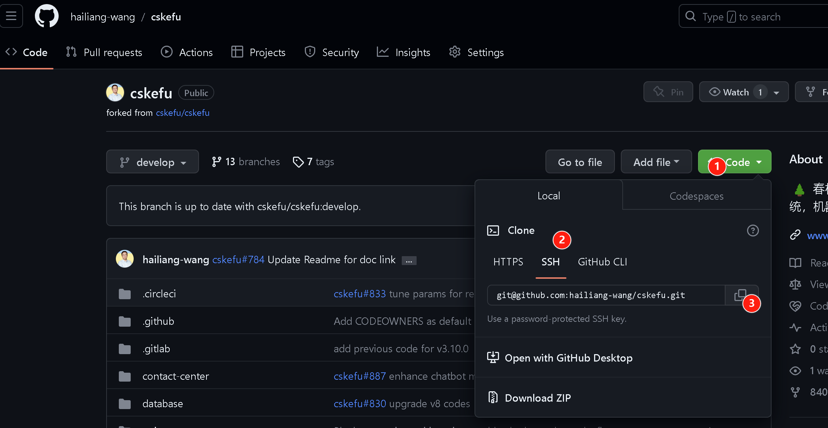The height and width of the screenshot is (428, 828).
Task: Open the .github folder
Action: point(158,321)
